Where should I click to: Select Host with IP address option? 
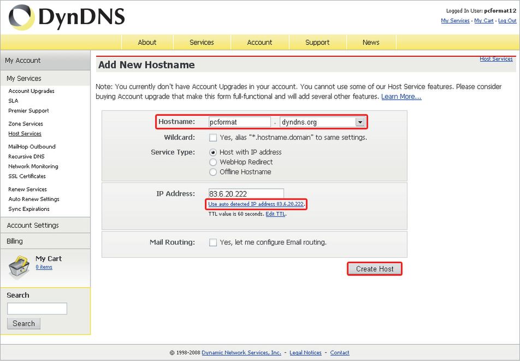[x=213, y=152]
